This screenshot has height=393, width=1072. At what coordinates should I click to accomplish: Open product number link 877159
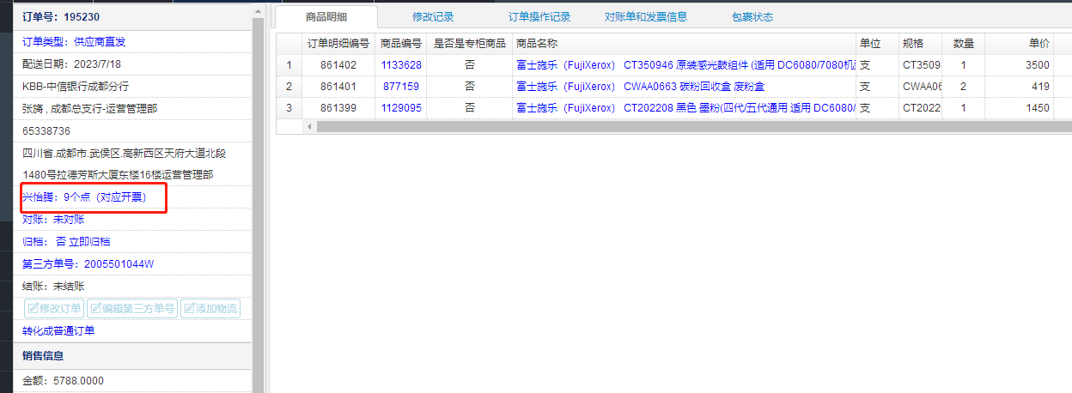coord(401,87)
